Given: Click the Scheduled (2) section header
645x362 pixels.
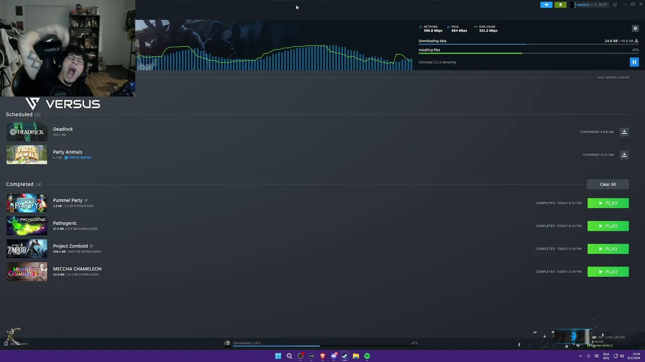Looking at the screenshot, I should click(23, 115).
